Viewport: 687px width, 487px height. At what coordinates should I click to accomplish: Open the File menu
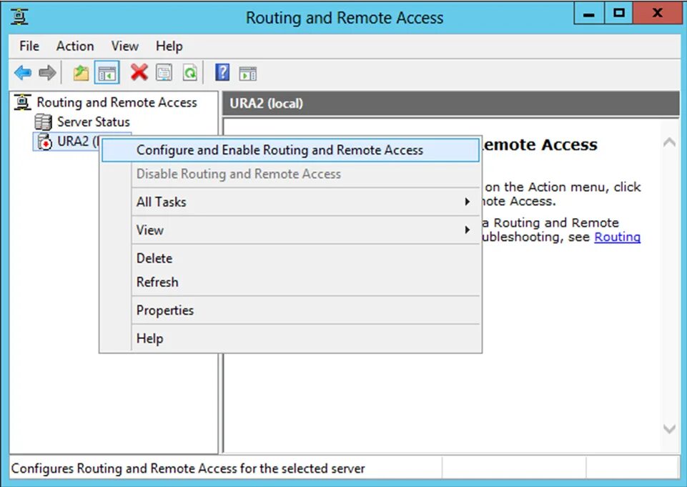point(29,46)
